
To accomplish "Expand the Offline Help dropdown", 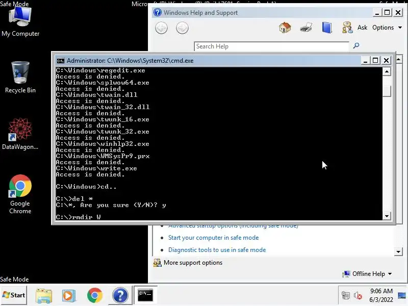I will (390, 274).
